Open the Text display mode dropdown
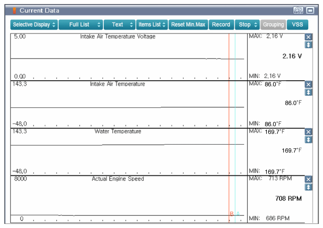Screen dimensions: 323x228 [120, 24]
